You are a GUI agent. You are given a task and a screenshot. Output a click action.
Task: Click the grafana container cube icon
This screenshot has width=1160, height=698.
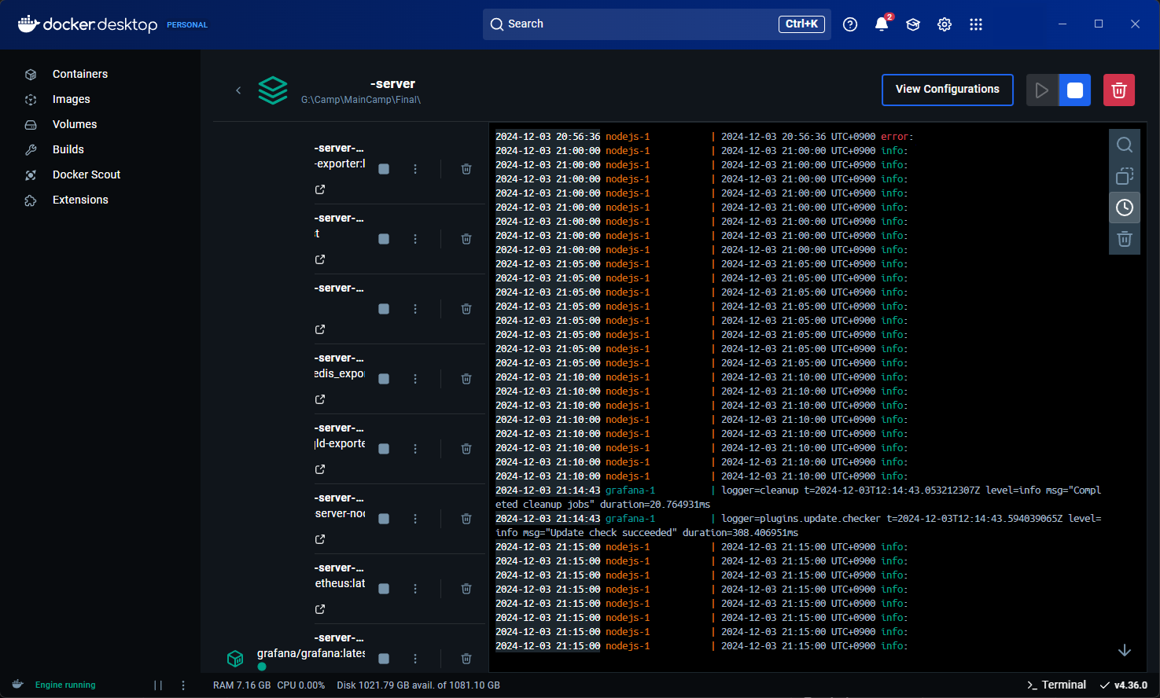pyautogui.click(x=235, y=658)
